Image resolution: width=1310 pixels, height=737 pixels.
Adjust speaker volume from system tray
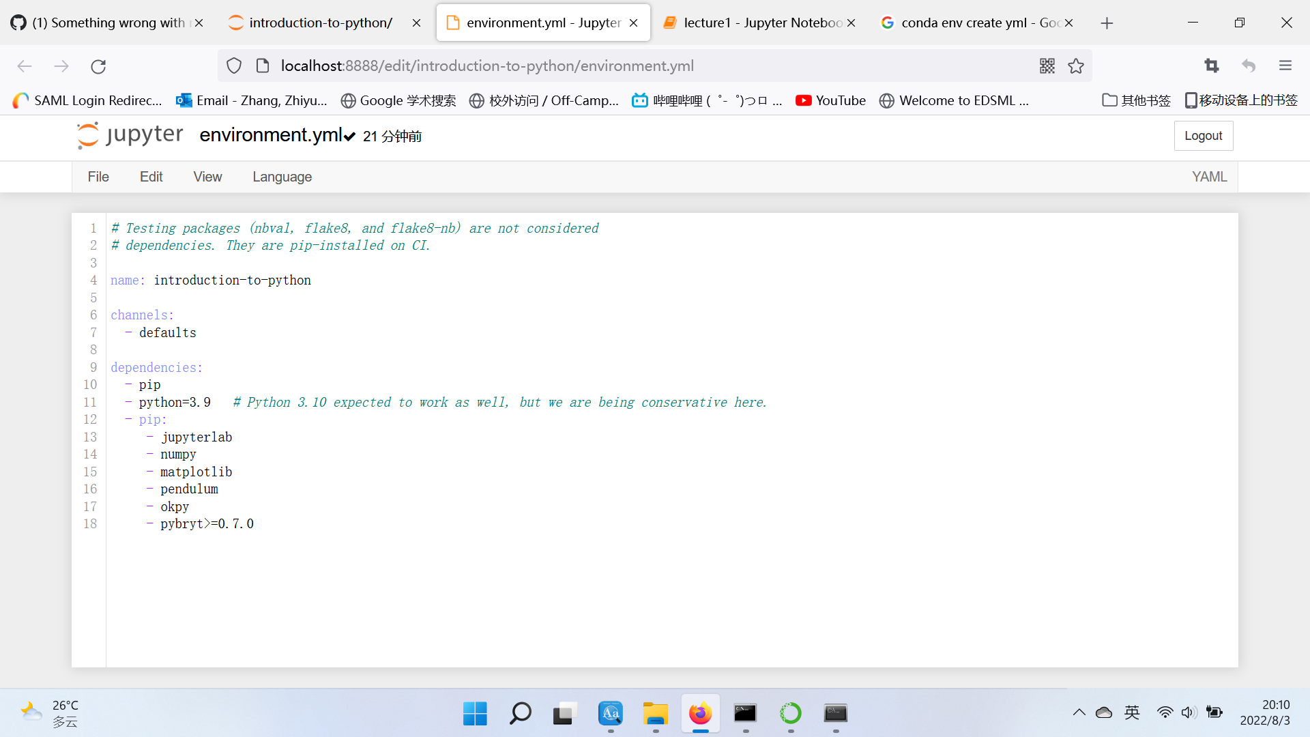click(1189, 712)
